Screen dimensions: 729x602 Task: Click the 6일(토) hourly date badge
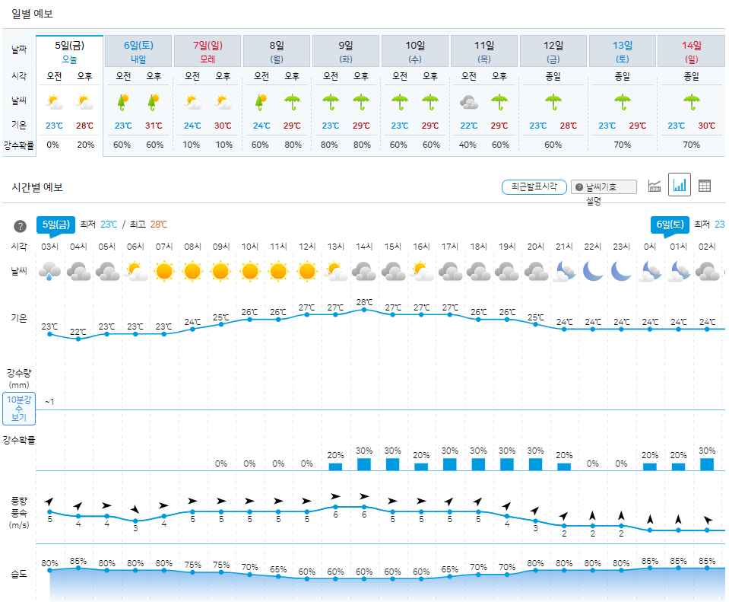(x=670, y=225)
